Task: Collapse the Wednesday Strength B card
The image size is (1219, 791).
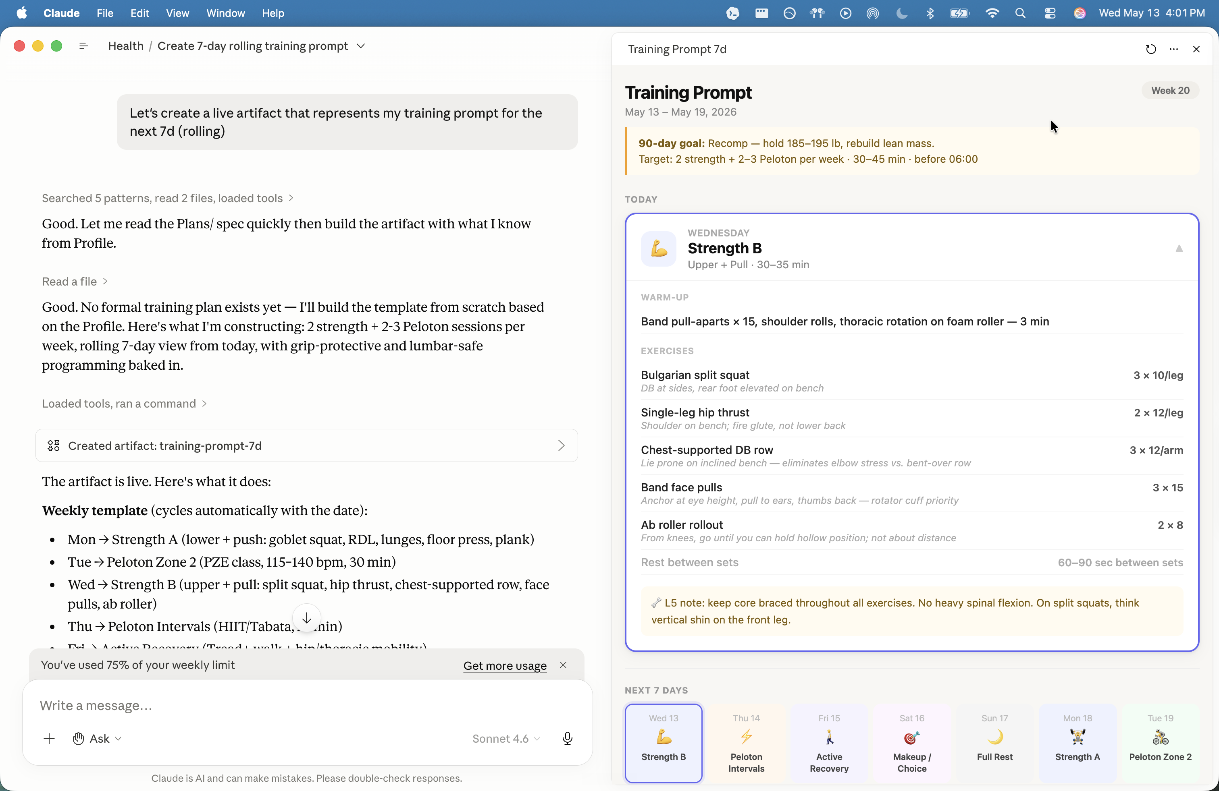Action: (1179, 248)
